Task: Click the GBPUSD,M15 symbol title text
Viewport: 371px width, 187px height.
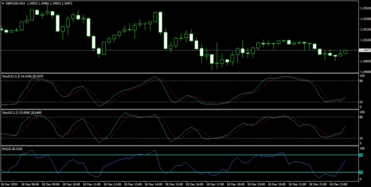Action: pos(17,3)
